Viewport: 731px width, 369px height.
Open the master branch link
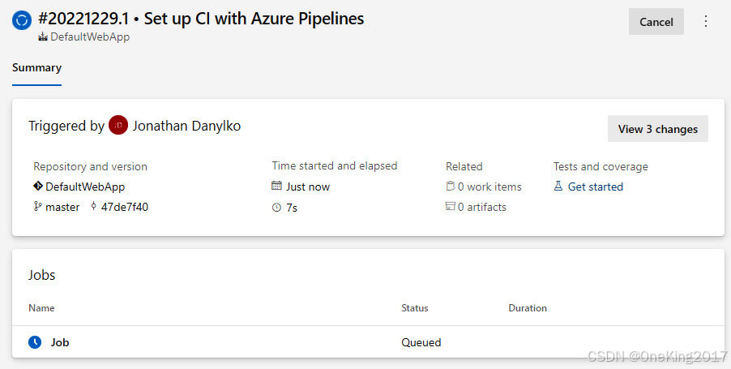pyautogui.click(x=62, y=207)
